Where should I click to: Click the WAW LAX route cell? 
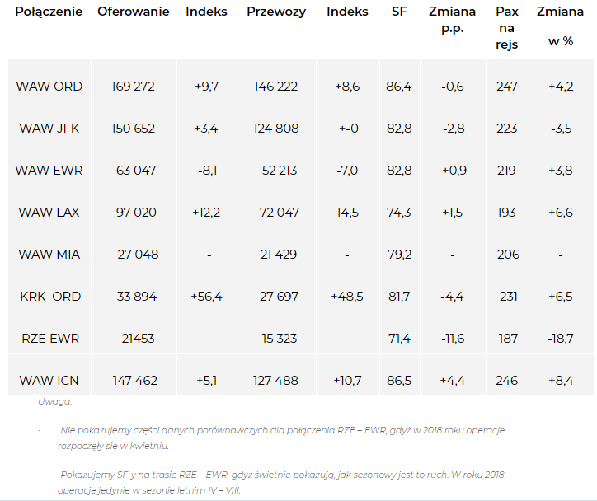(x=49, y=213)
